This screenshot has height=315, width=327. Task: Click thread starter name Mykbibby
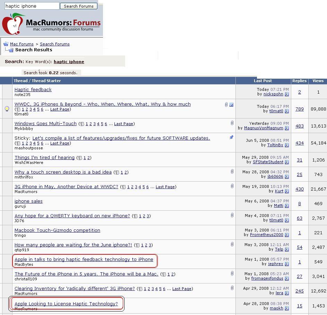click(x=24, y=129)
